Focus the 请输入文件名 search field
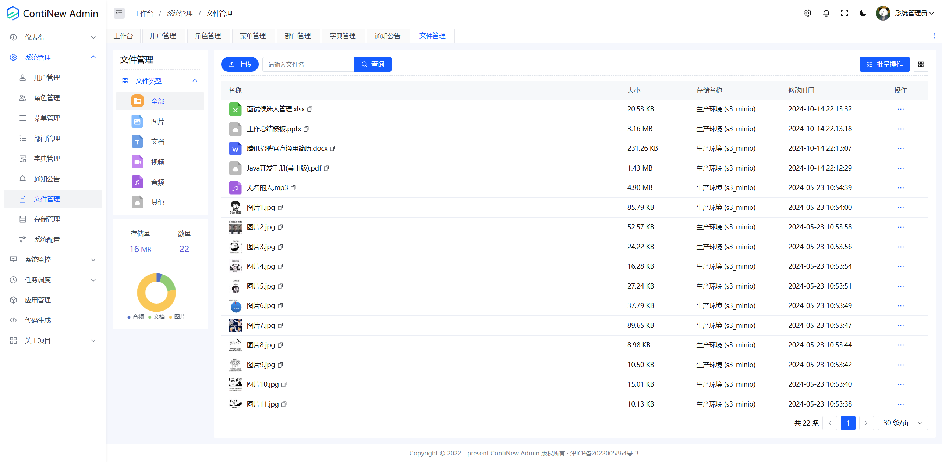Image resolution: width=942 pixels, height=462 pixels. coord(308,64)
